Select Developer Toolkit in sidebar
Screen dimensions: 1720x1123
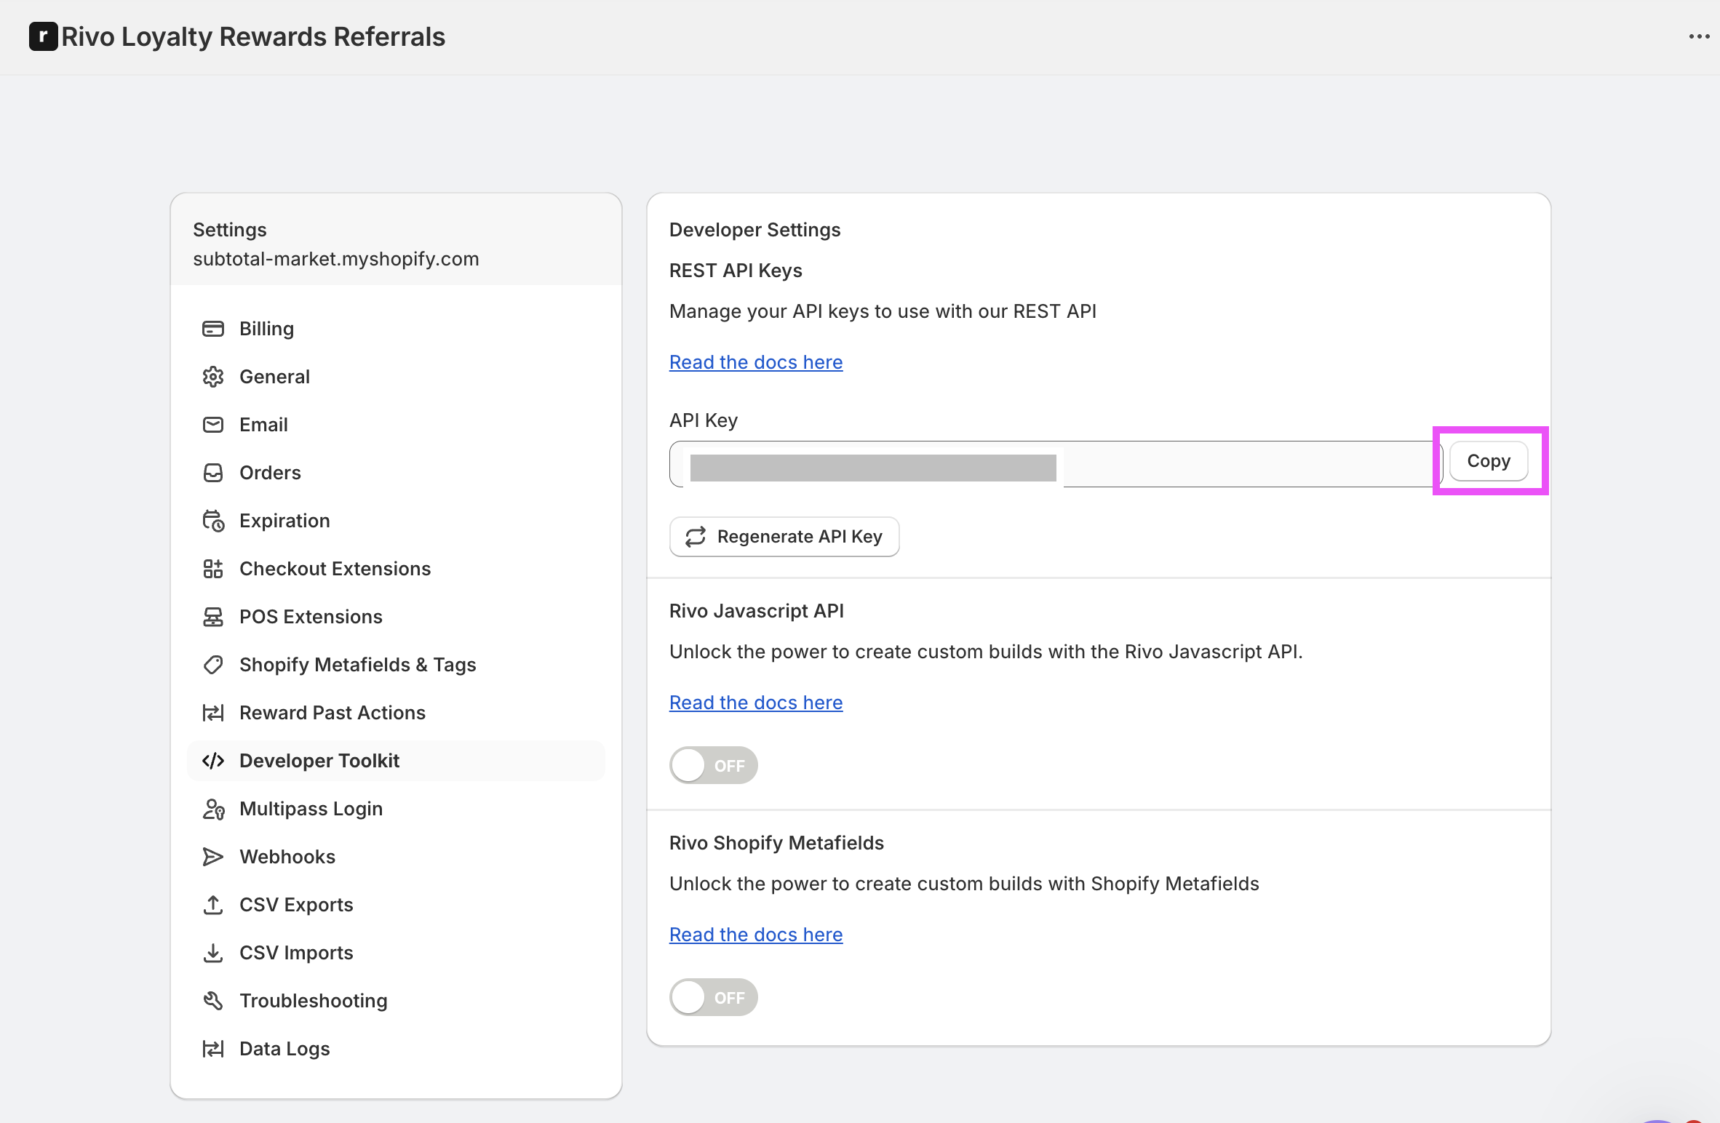point(319,761)
